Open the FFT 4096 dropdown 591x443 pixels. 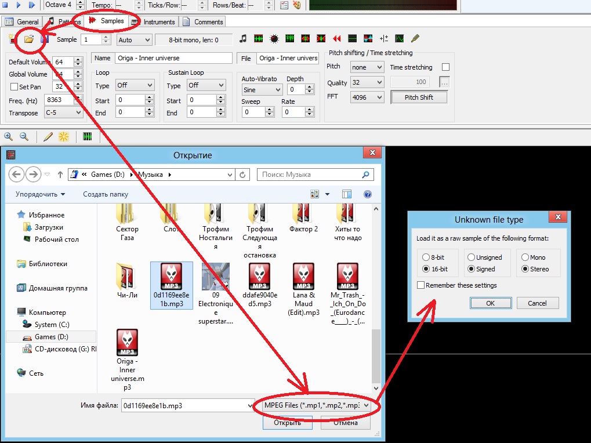click(367, 97)
